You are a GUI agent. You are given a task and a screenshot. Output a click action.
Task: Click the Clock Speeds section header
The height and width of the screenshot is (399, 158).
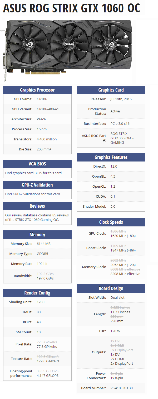pyautogui.click(x=111, y=222)
